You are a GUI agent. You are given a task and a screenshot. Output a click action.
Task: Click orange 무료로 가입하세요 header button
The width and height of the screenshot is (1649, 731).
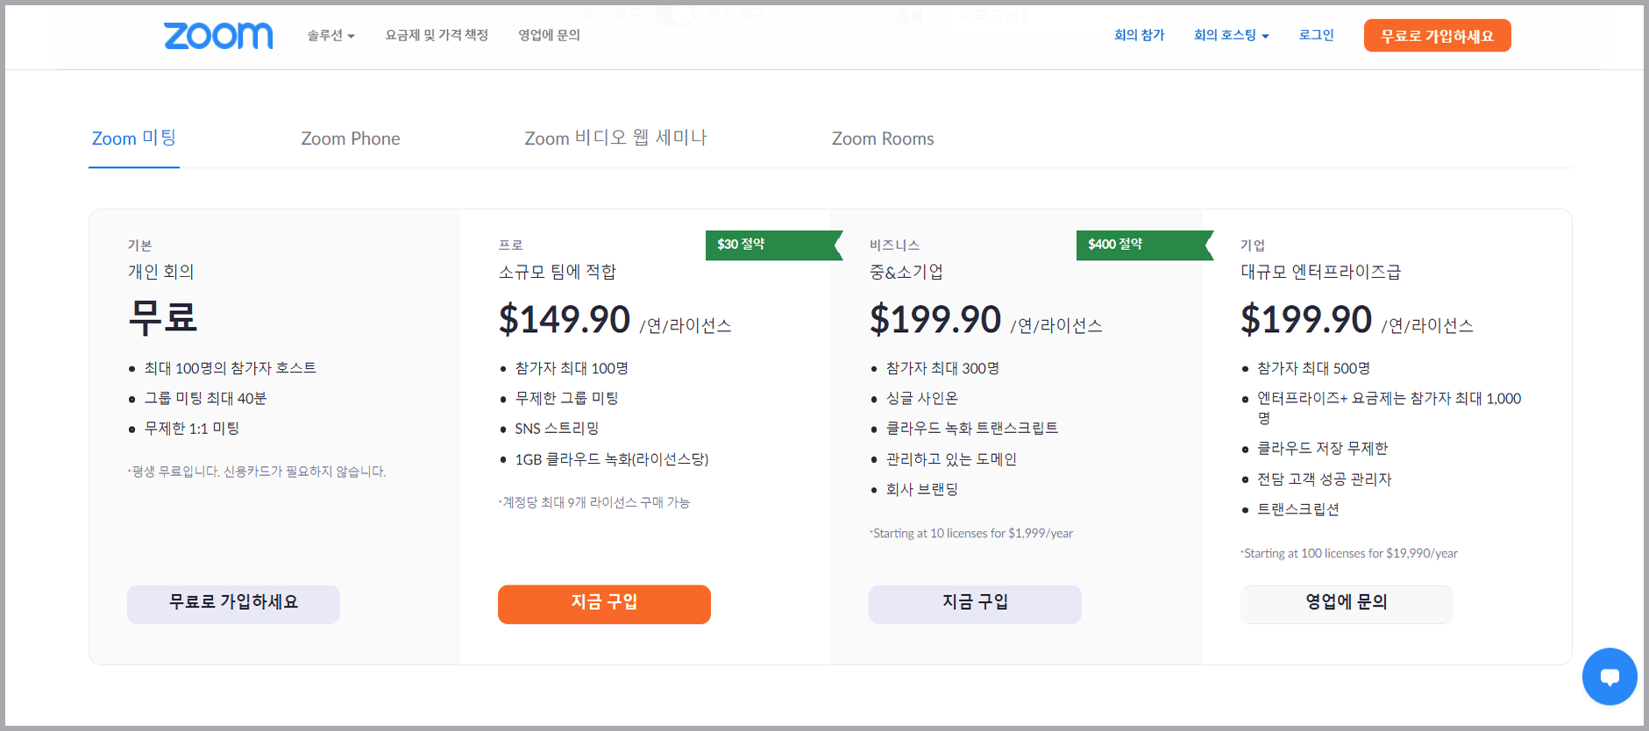click(x=1437, y=36)
